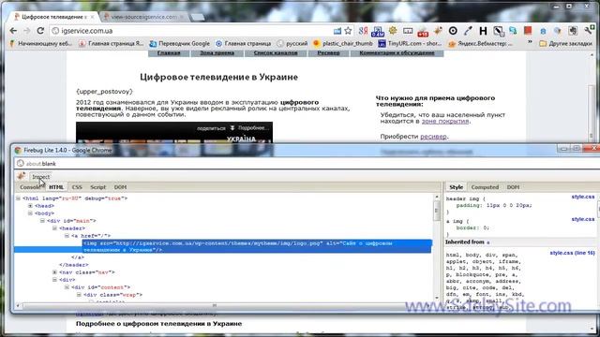Follow the 'зоне покрытия' link
600x337 pixels.
point(445,121)
